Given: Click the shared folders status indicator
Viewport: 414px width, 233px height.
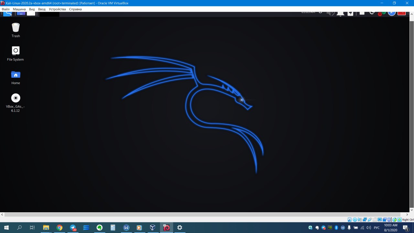Looking at the screenshot, I should [x=375, y=220].
